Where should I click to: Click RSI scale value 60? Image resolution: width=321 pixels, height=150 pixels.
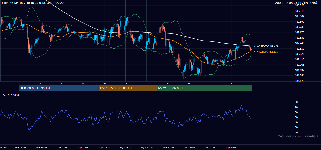(x=296, y=112)
